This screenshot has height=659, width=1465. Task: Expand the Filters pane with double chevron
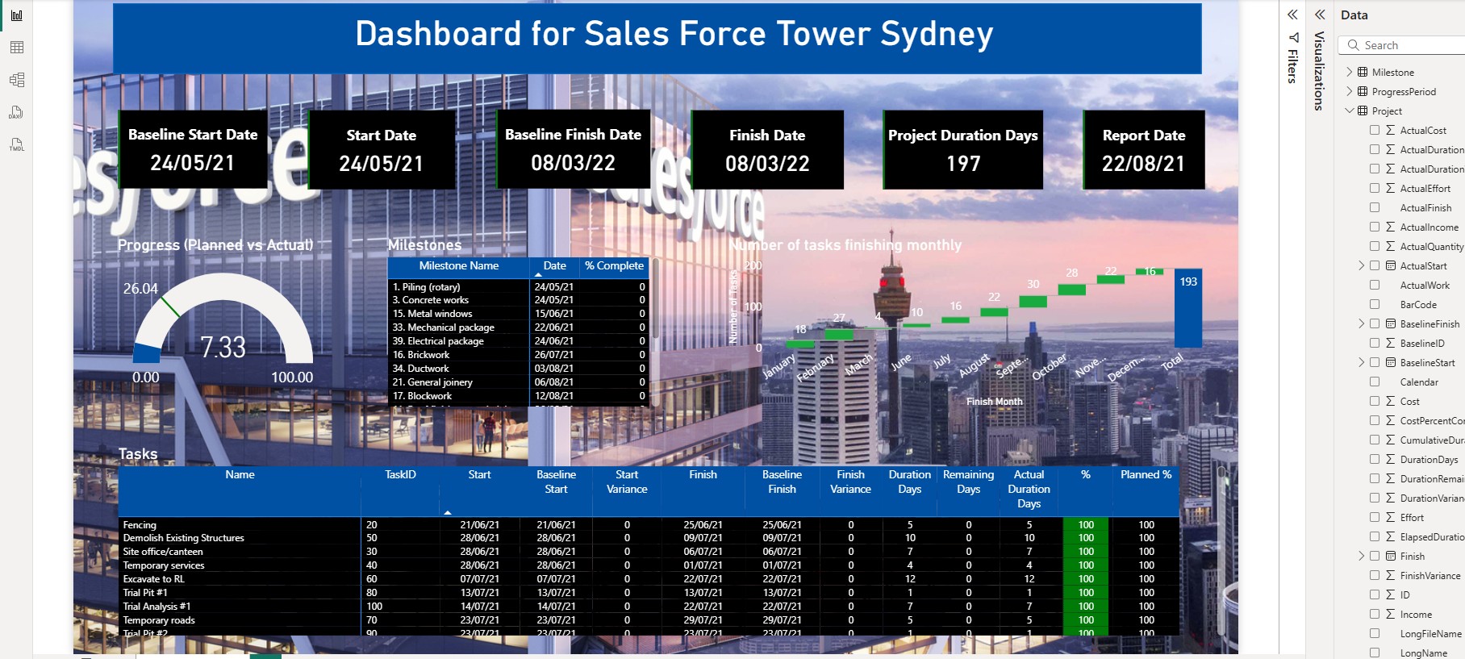click(x=1292, y=15)
